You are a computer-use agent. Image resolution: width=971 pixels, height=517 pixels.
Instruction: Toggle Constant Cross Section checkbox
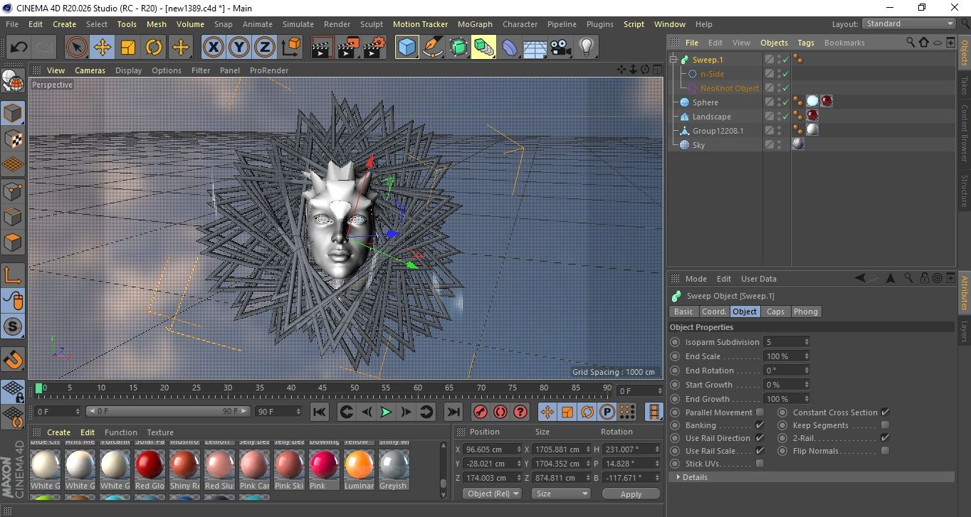click(x=885, y=412)
